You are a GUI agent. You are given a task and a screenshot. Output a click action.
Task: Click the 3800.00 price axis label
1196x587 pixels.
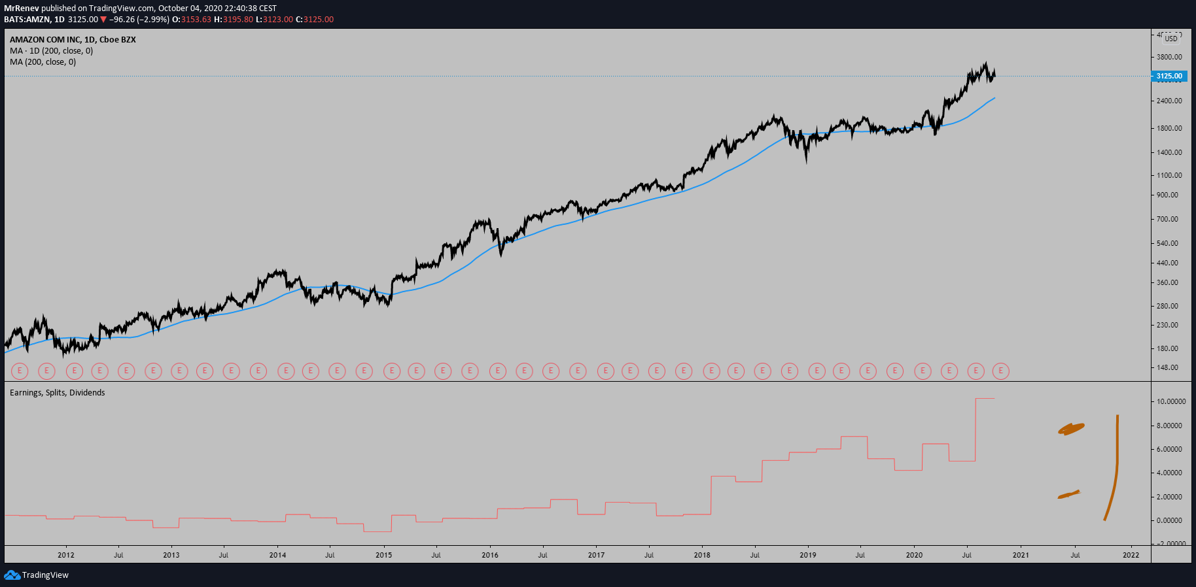pos(1169,58)
